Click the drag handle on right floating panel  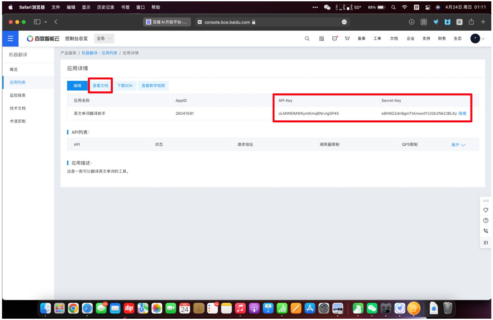pos(486,201)
